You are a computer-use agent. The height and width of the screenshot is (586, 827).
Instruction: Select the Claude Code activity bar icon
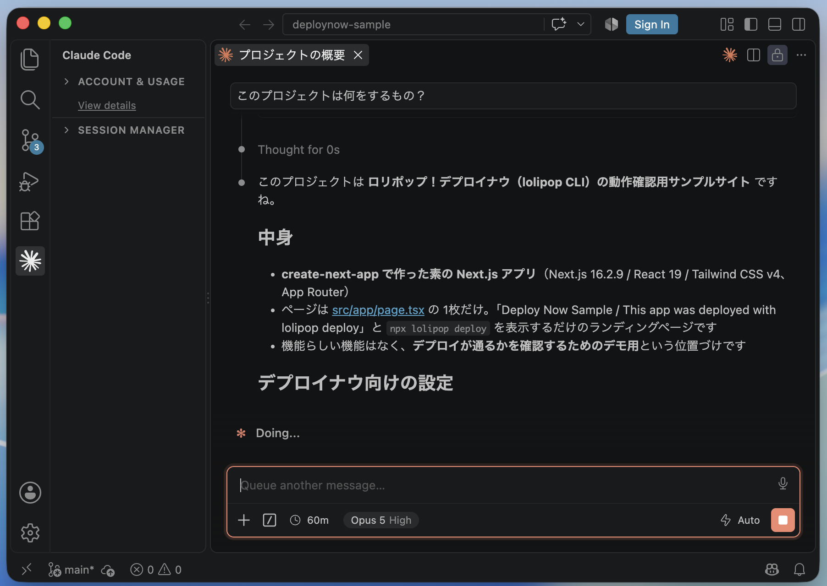pyautogui.click(x=30, y=261)
